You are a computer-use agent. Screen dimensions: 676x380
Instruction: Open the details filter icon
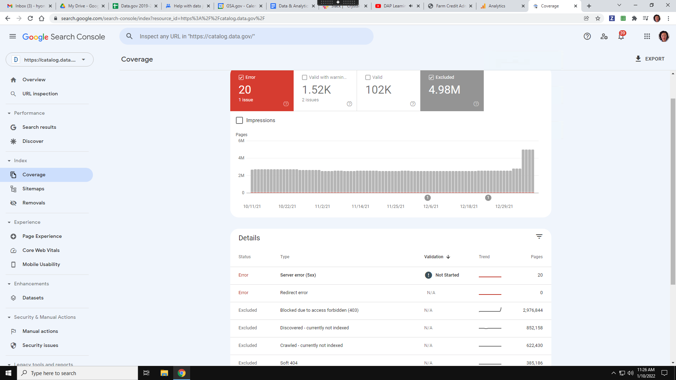pos(539,236)
